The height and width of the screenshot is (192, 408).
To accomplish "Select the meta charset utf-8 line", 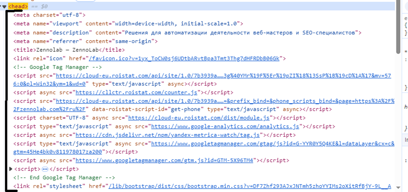I will 49,15.
